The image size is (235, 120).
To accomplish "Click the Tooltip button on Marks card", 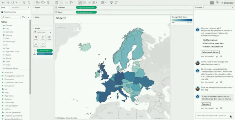I will [x=43, y=45].
